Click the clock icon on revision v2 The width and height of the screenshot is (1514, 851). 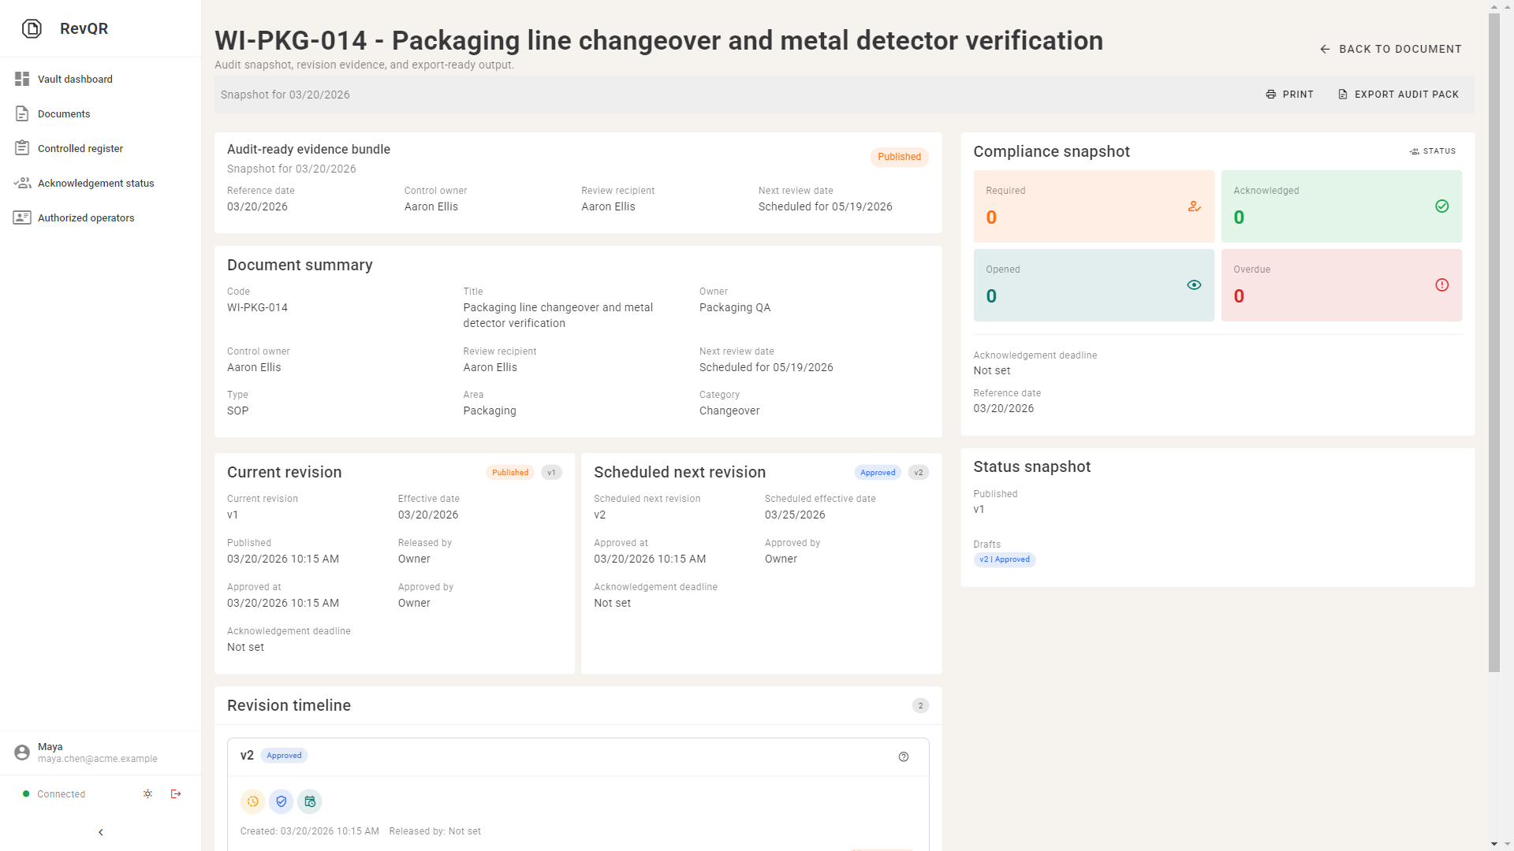pyautogui.click(x=252, y=801)
